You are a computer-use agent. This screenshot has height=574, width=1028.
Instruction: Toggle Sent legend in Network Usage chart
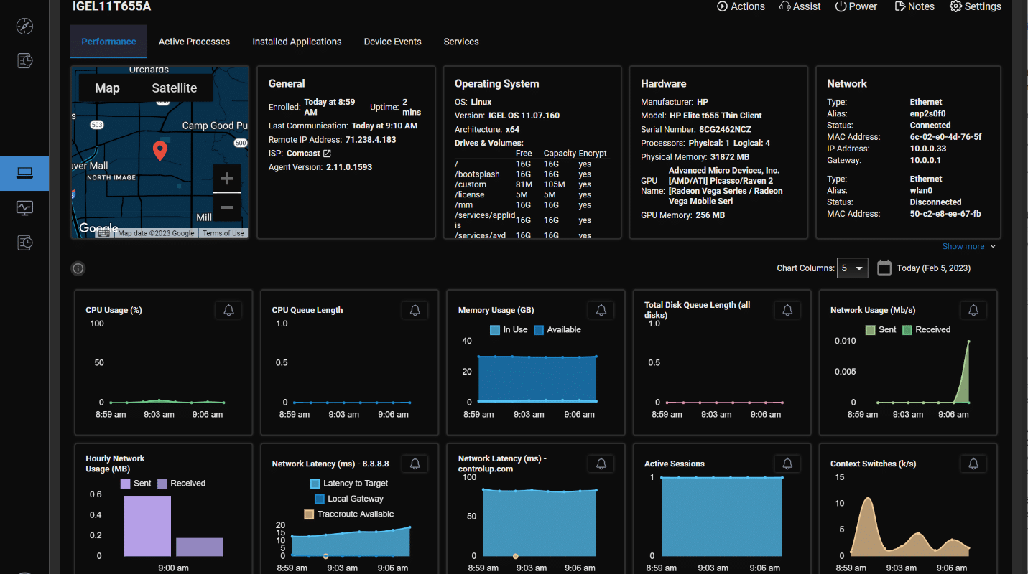point(881,330)
